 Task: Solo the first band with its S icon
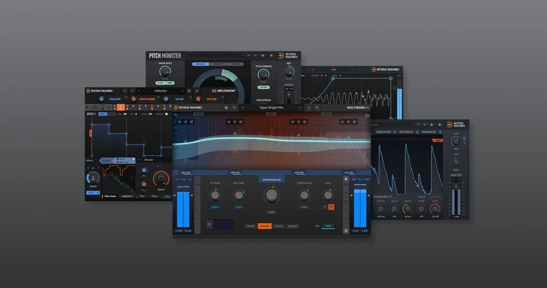click(x=185, y=122)
